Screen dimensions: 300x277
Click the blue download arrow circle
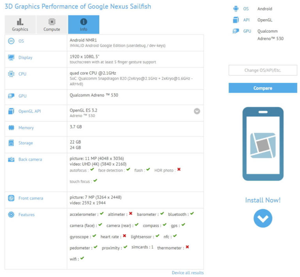[x=263, y=218]
